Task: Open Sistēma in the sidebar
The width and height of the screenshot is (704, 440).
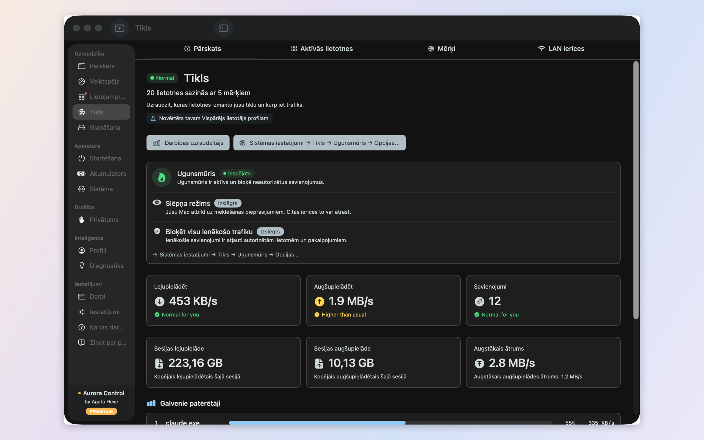Action: pos(101,189)
